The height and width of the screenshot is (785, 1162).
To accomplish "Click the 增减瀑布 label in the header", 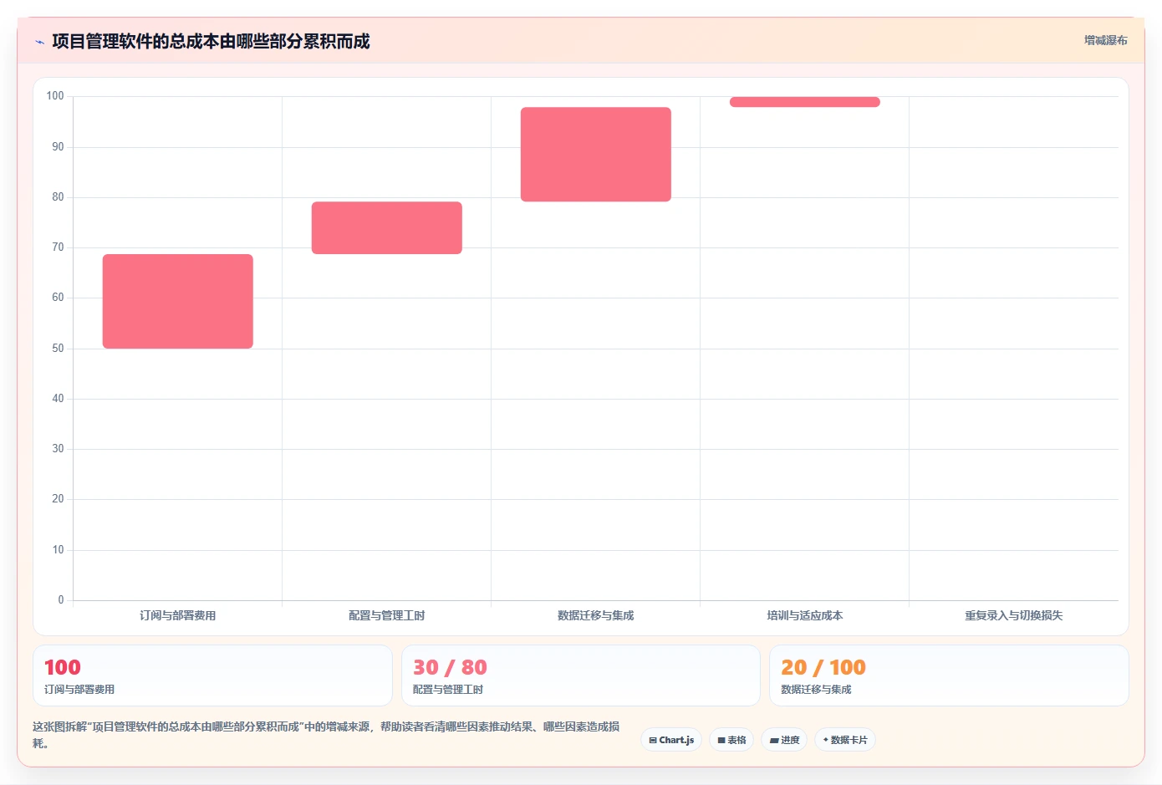I will point(1105,40).
